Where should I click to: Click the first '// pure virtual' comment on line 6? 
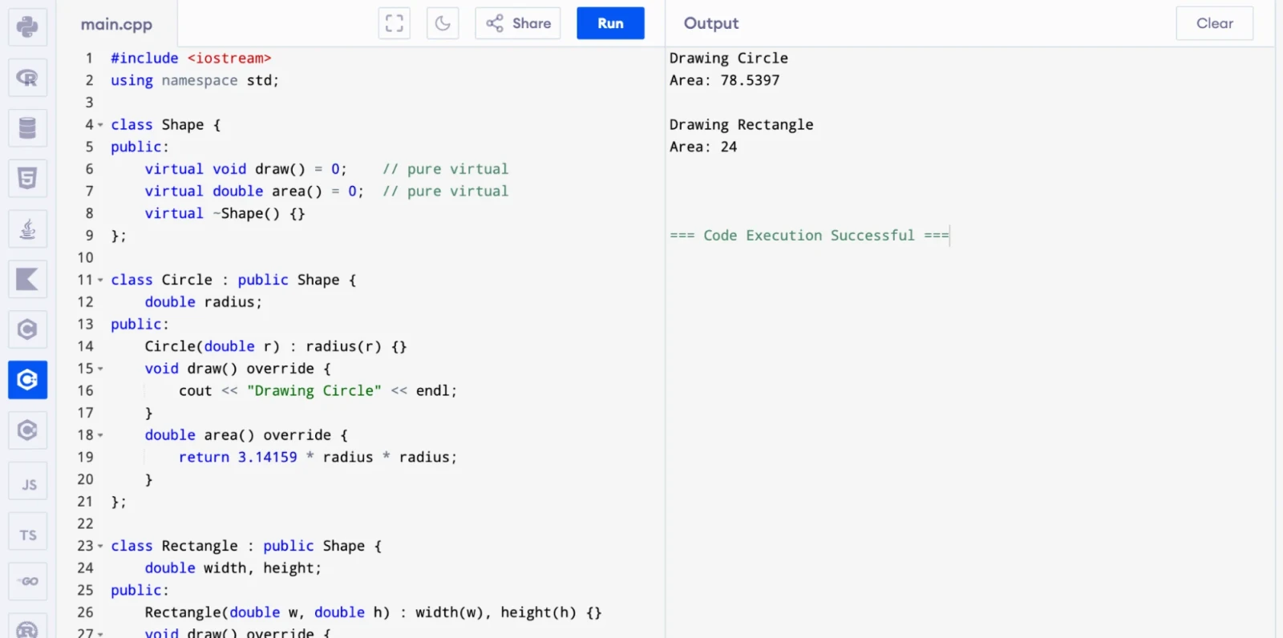pos(445,169)
